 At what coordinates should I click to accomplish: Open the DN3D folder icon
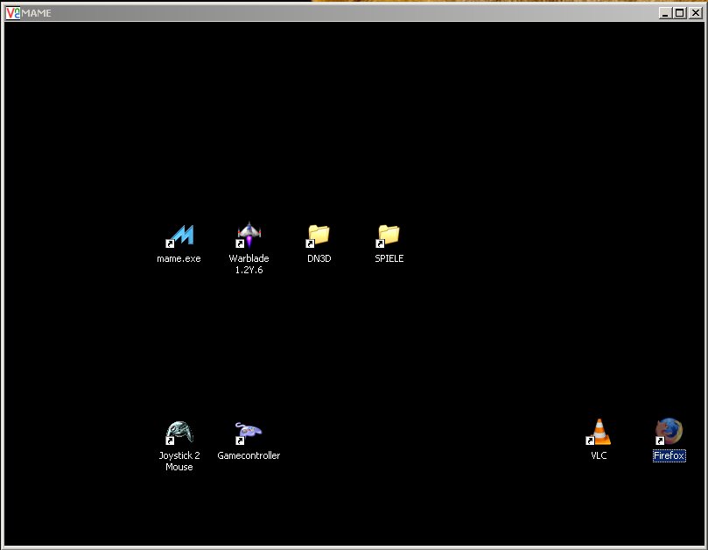point(319,235)
